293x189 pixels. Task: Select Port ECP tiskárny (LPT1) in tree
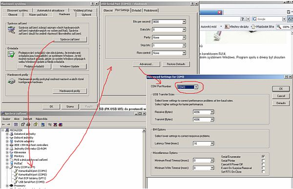(32, 178)
